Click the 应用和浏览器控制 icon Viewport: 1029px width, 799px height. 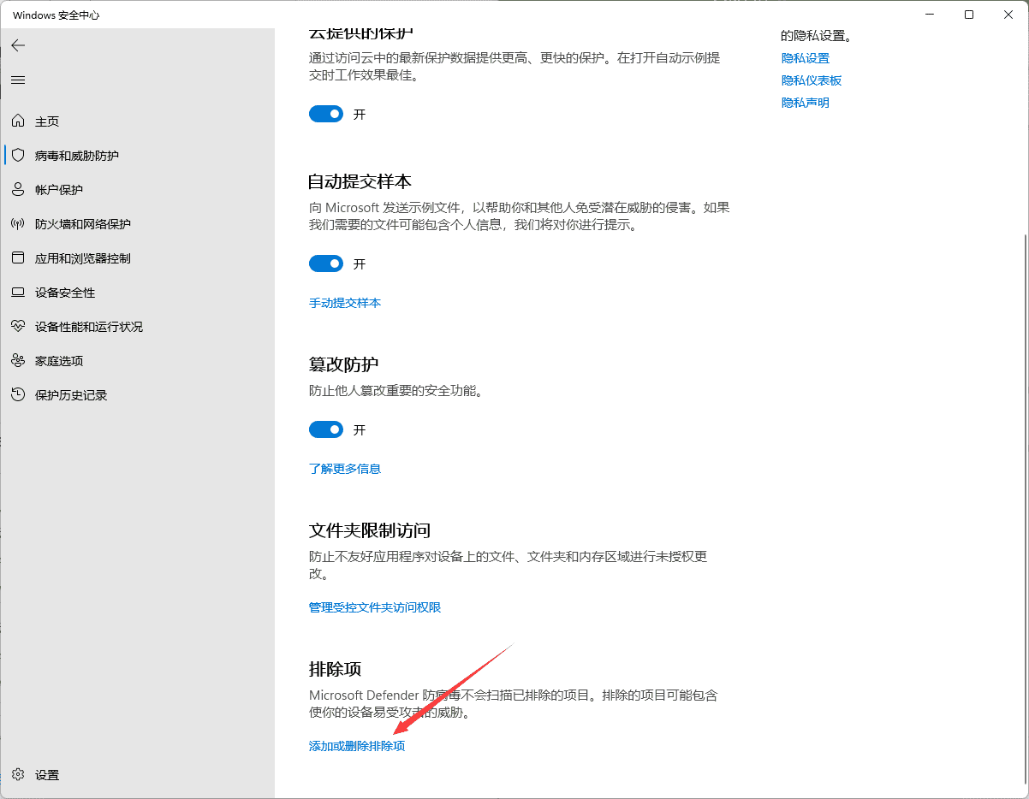[17, 257]
